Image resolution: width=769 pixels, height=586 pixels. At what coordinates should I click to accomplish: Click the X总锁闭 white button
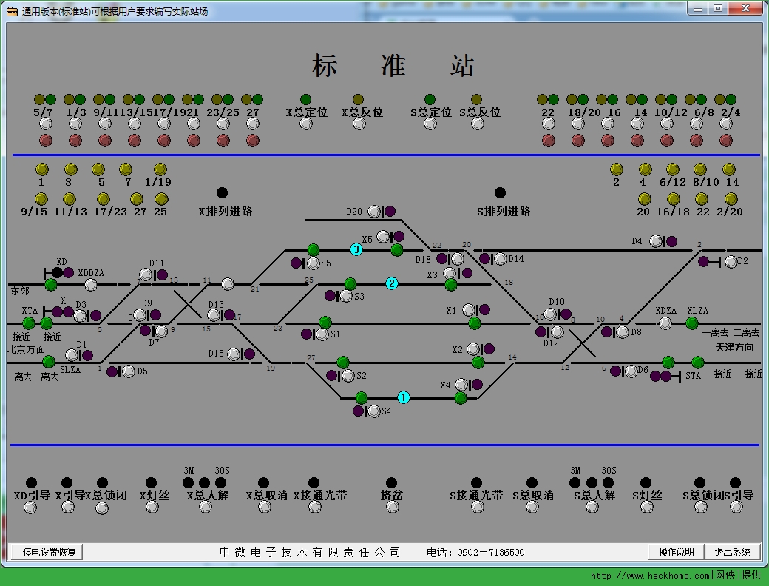102,508
